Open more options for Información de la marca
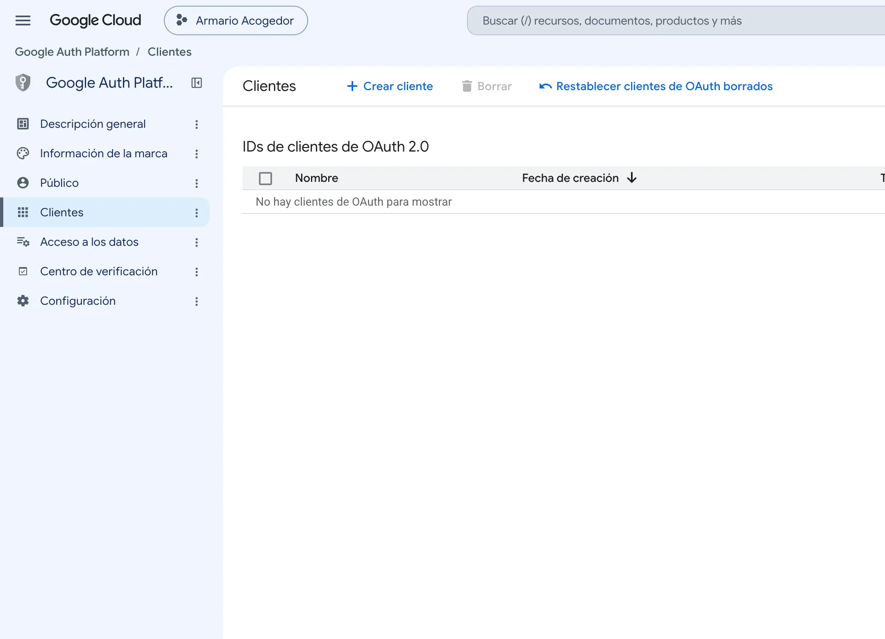Image resolution: width=885 pixels, height=639 pixels. [x=197, y=154]
